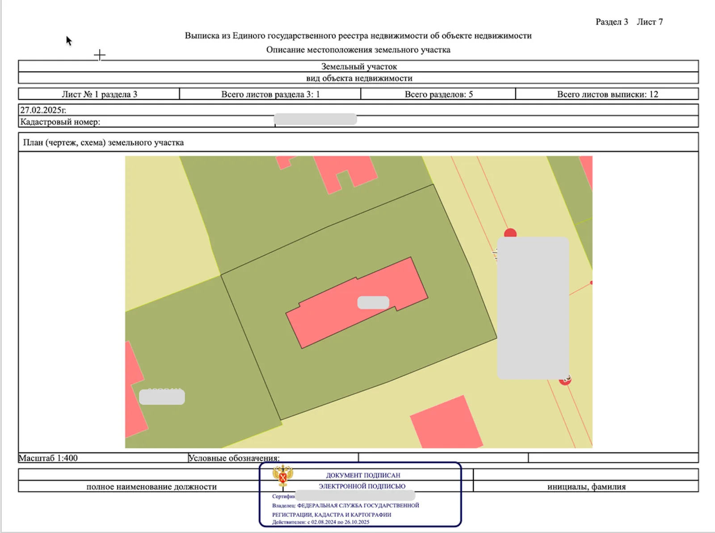
Task: Click the "Всего листов раздела 3: 1" cell
Action: (270, 94)
